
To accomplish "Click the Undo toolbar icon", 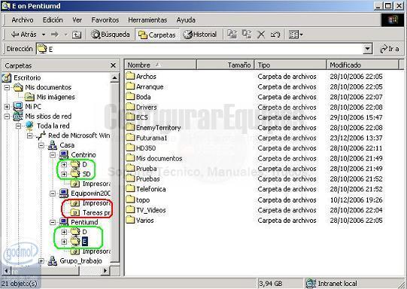I will (275, 35).
